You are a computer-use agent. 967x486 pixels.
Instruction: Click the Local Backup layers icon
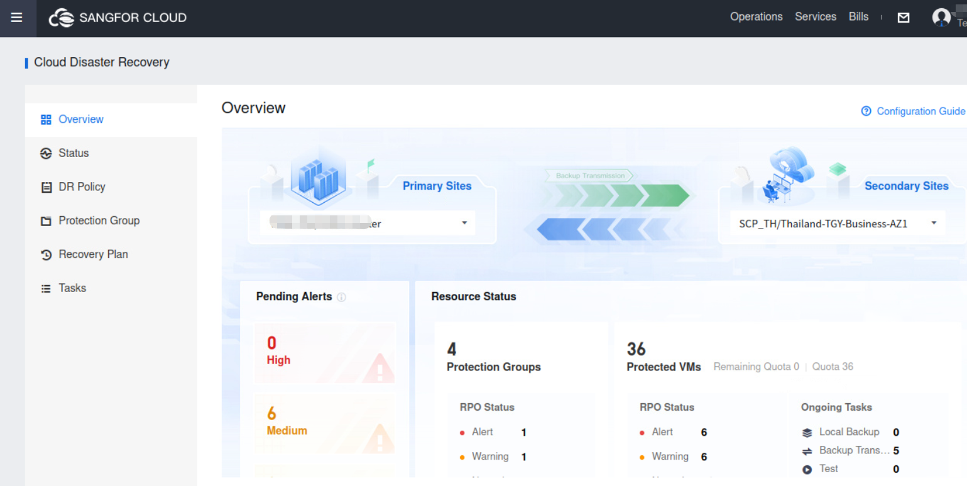(807, 433)
